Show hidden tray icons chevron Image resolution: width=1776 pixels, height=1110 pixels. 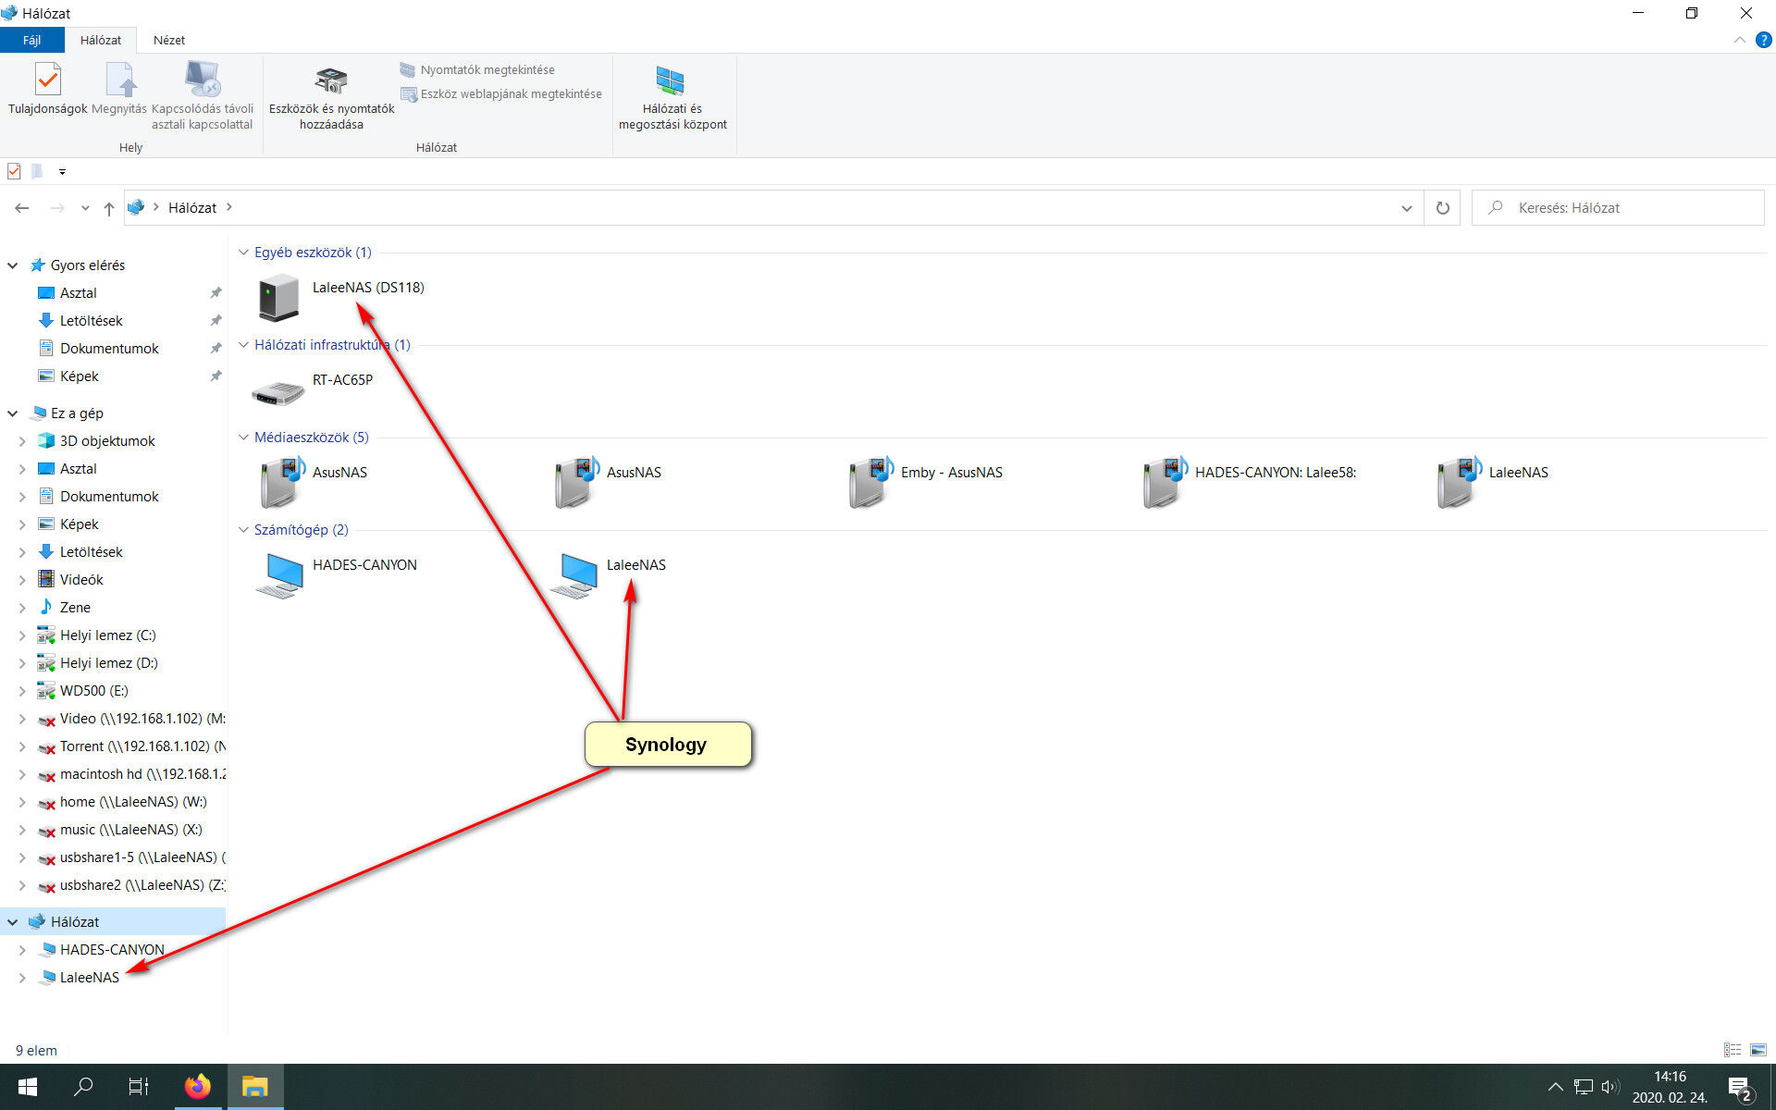(x=1555, y=1087)
